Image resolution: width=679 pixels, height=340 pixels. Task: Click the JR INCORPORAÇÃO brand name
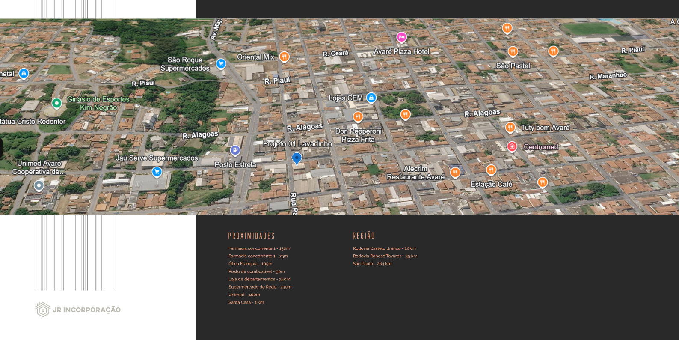coord(86,310)
